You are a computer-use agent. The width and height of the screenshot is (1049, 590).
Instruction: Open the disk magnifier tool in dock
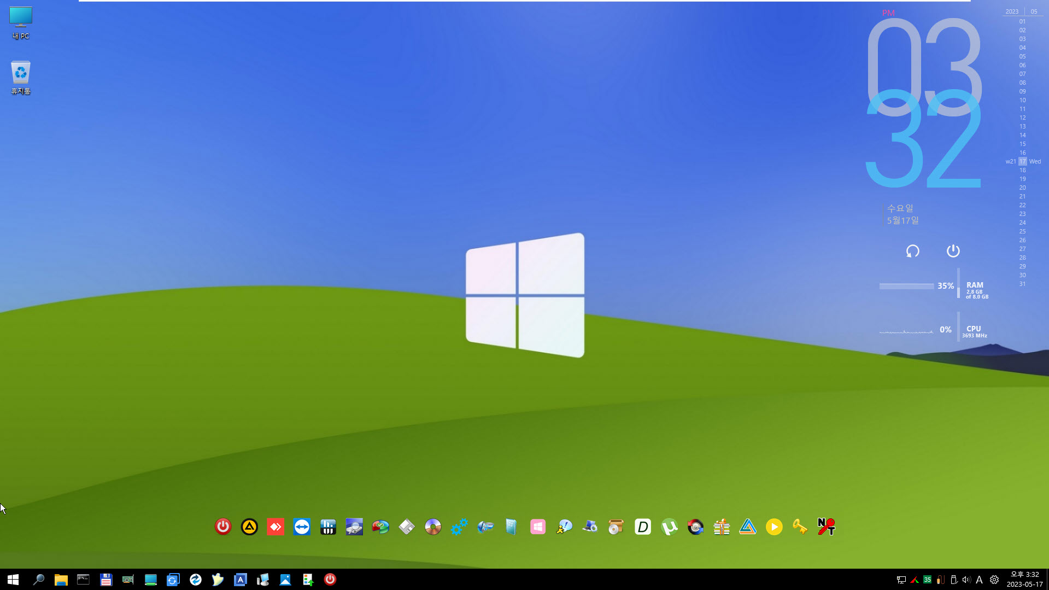point(354,527)
